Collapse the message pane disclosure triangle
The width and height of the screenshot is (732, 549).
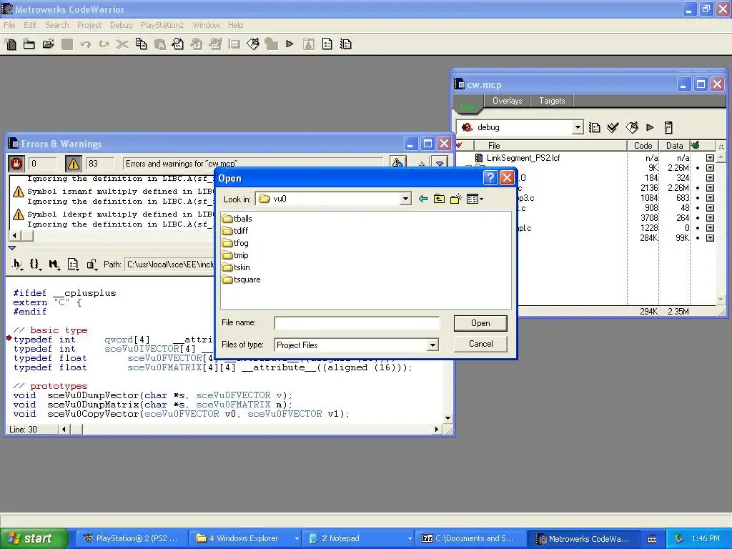[x=12, y=248]
